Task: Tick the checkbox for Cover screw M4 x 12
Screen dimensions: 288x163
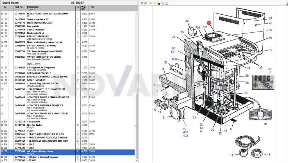Action: 2,19
